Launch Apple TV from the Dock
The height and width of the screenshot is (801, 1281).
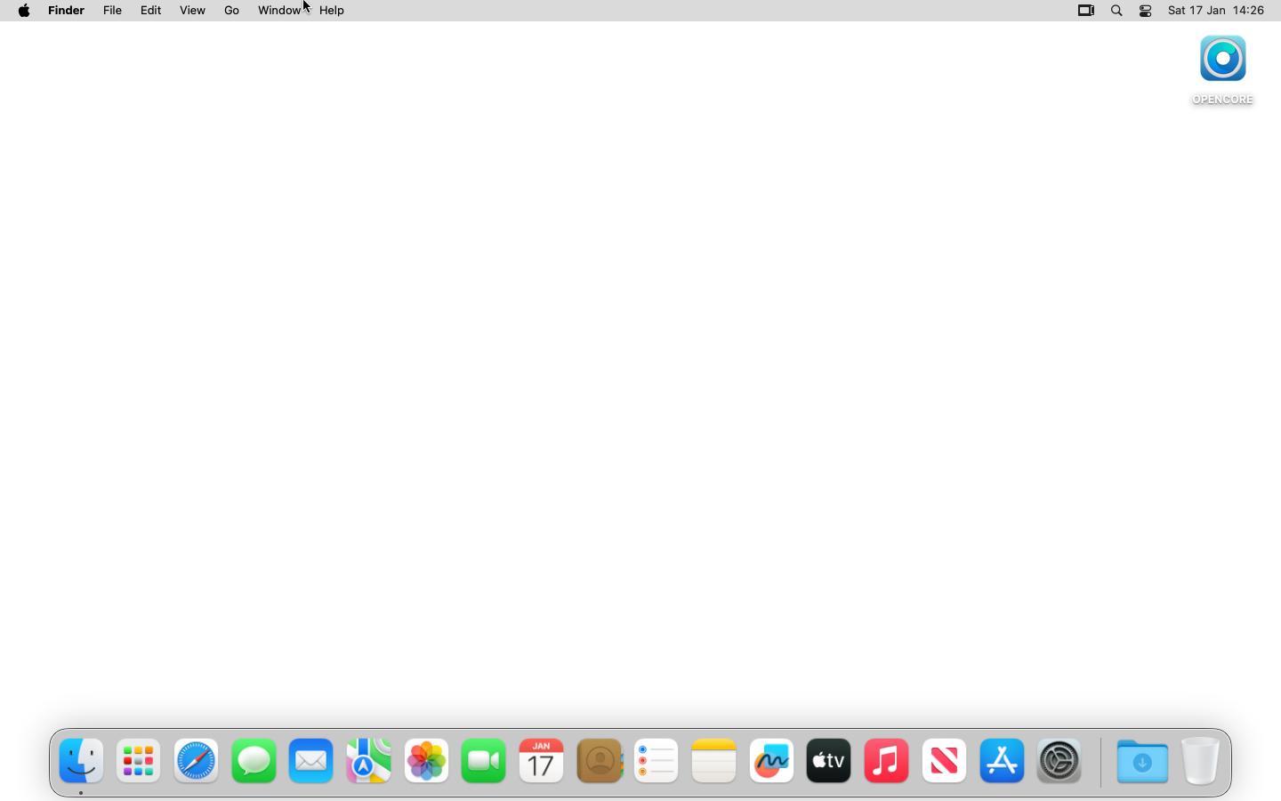(x=829, y=761)
